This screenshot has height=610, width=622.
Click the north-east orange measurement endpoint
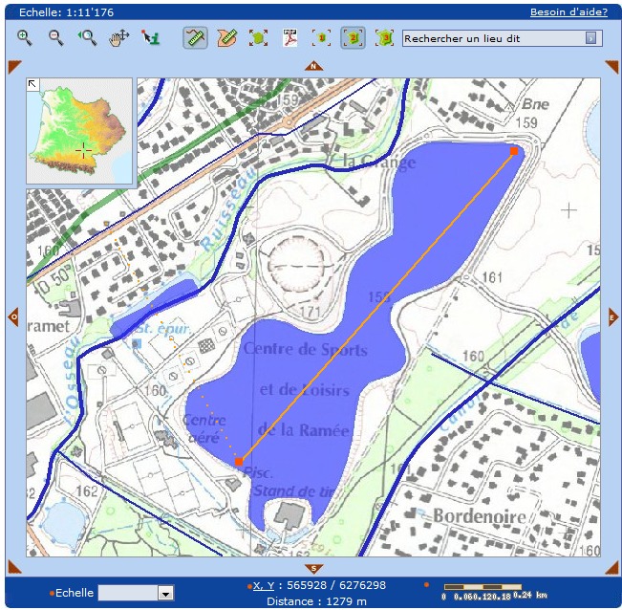pos(513,151)
